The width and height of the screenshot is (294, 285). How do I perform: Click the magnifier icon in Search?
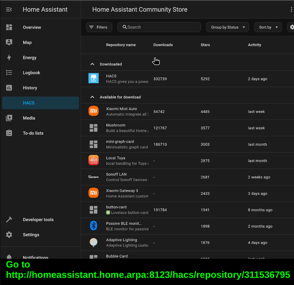(x=125, y=27)
